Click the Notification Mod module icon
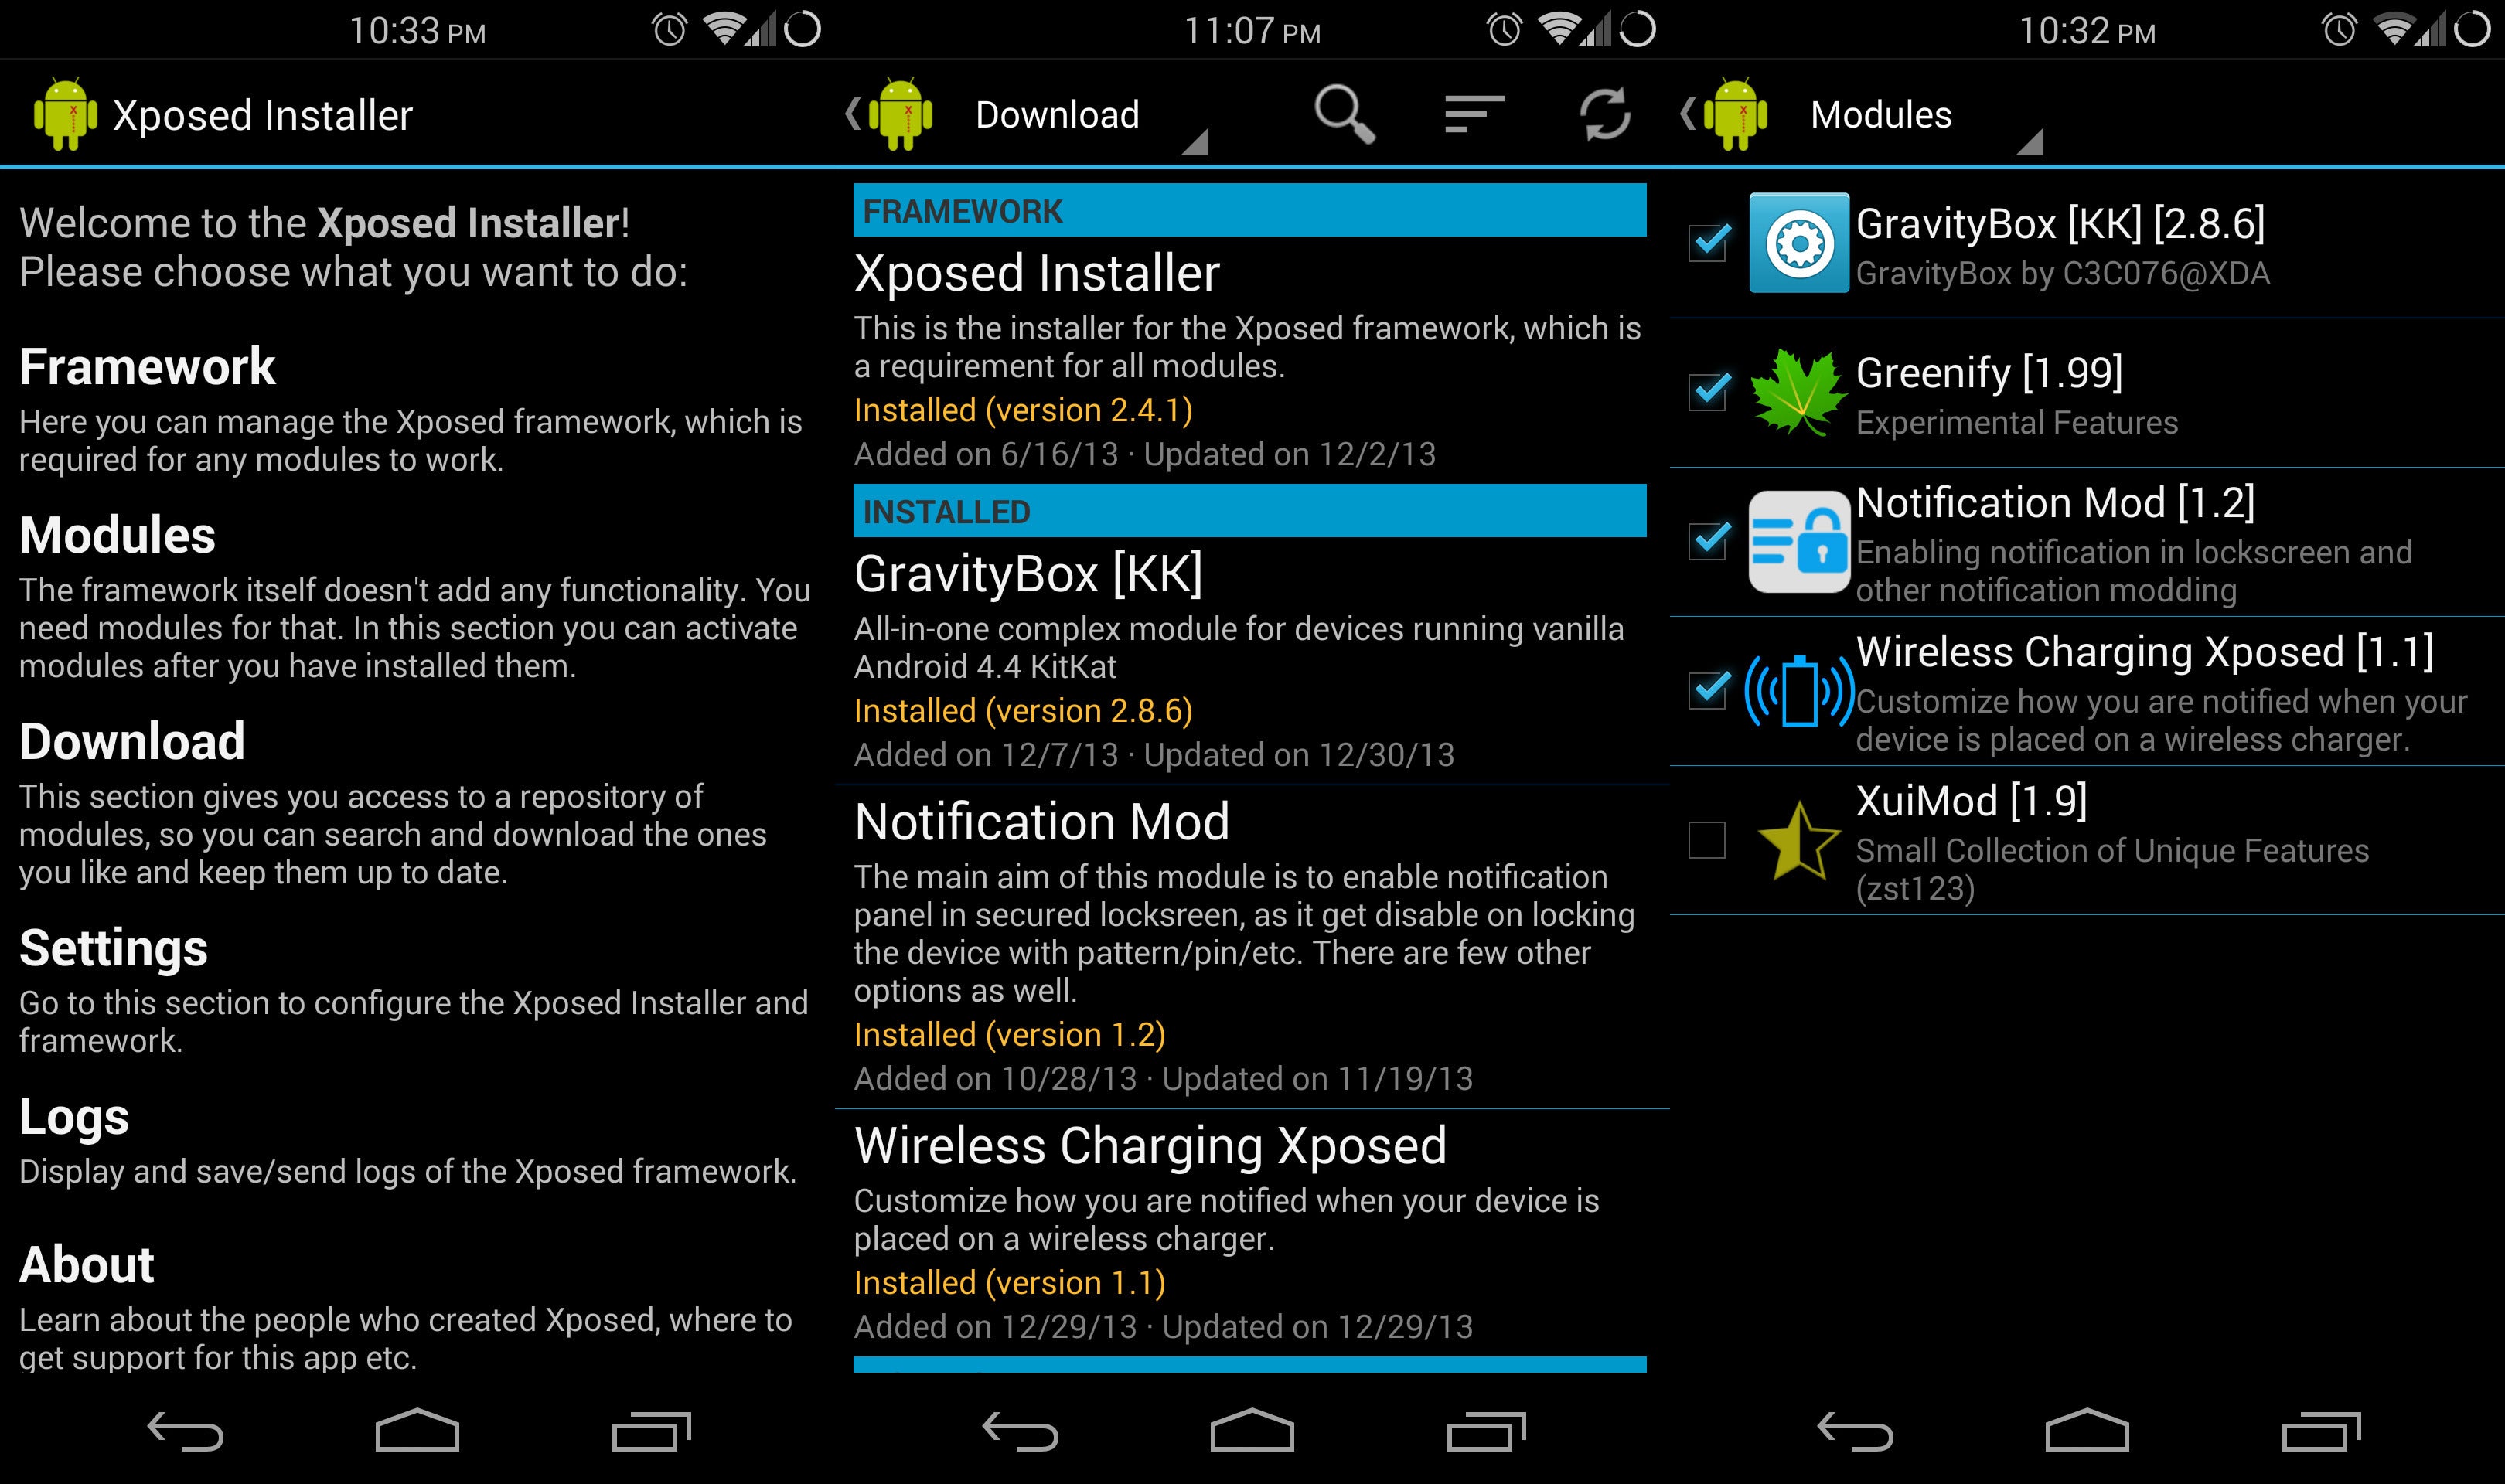The image size is (2505, 1484). pos(1800,539)
